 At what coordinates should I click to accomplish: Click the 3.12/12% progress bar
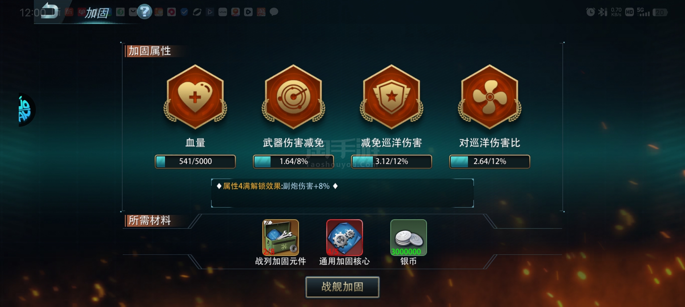click(391, 161)
